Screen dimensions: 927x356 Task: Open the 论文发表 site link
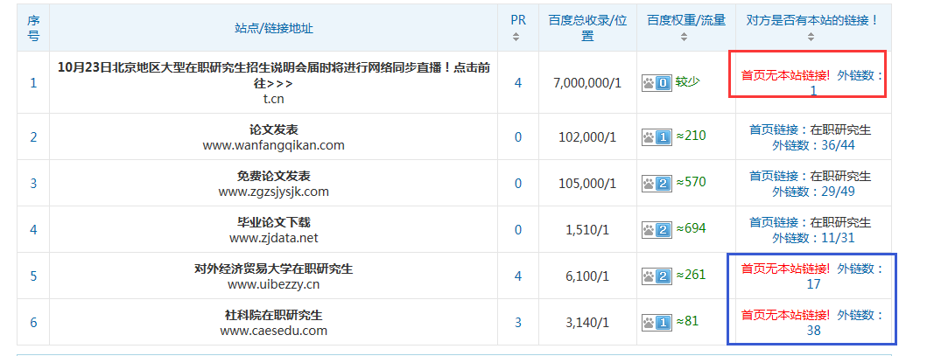[x=273, y=129]
